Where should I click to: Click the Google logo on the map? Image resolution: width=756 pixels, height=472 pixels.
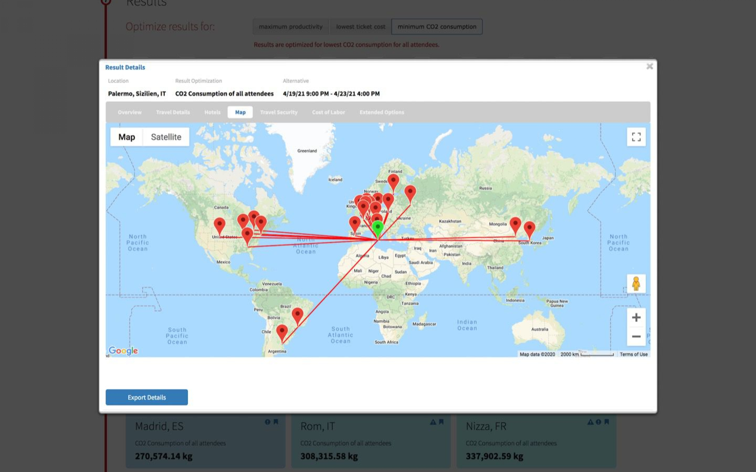point(123,351)
